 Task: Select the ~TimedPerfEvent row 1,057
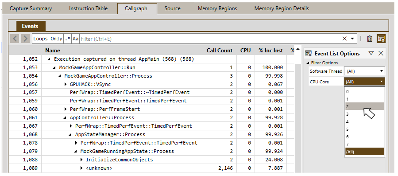(151, 92)
